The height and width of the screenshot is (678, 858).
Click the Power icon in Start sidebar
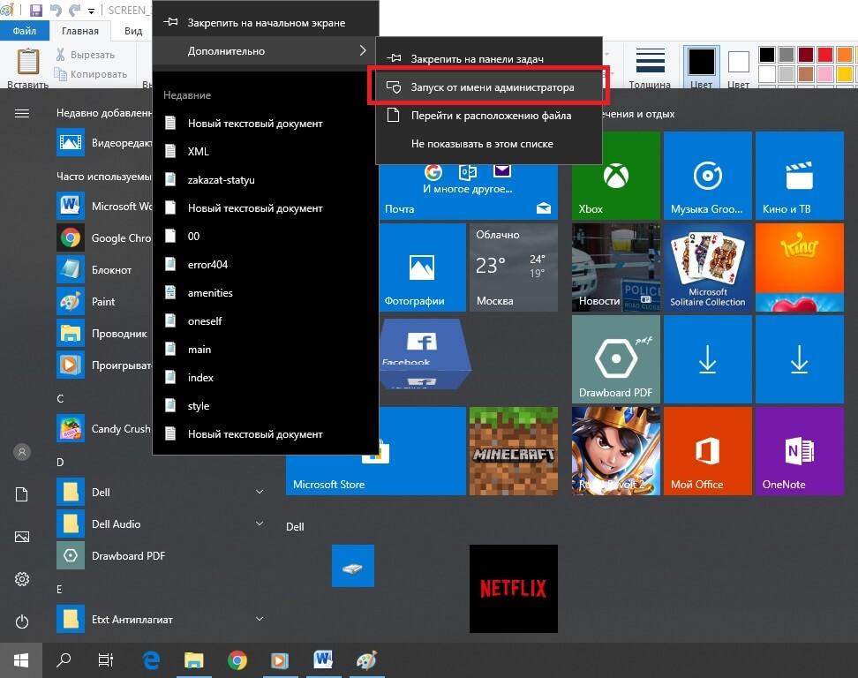[22, 621]
